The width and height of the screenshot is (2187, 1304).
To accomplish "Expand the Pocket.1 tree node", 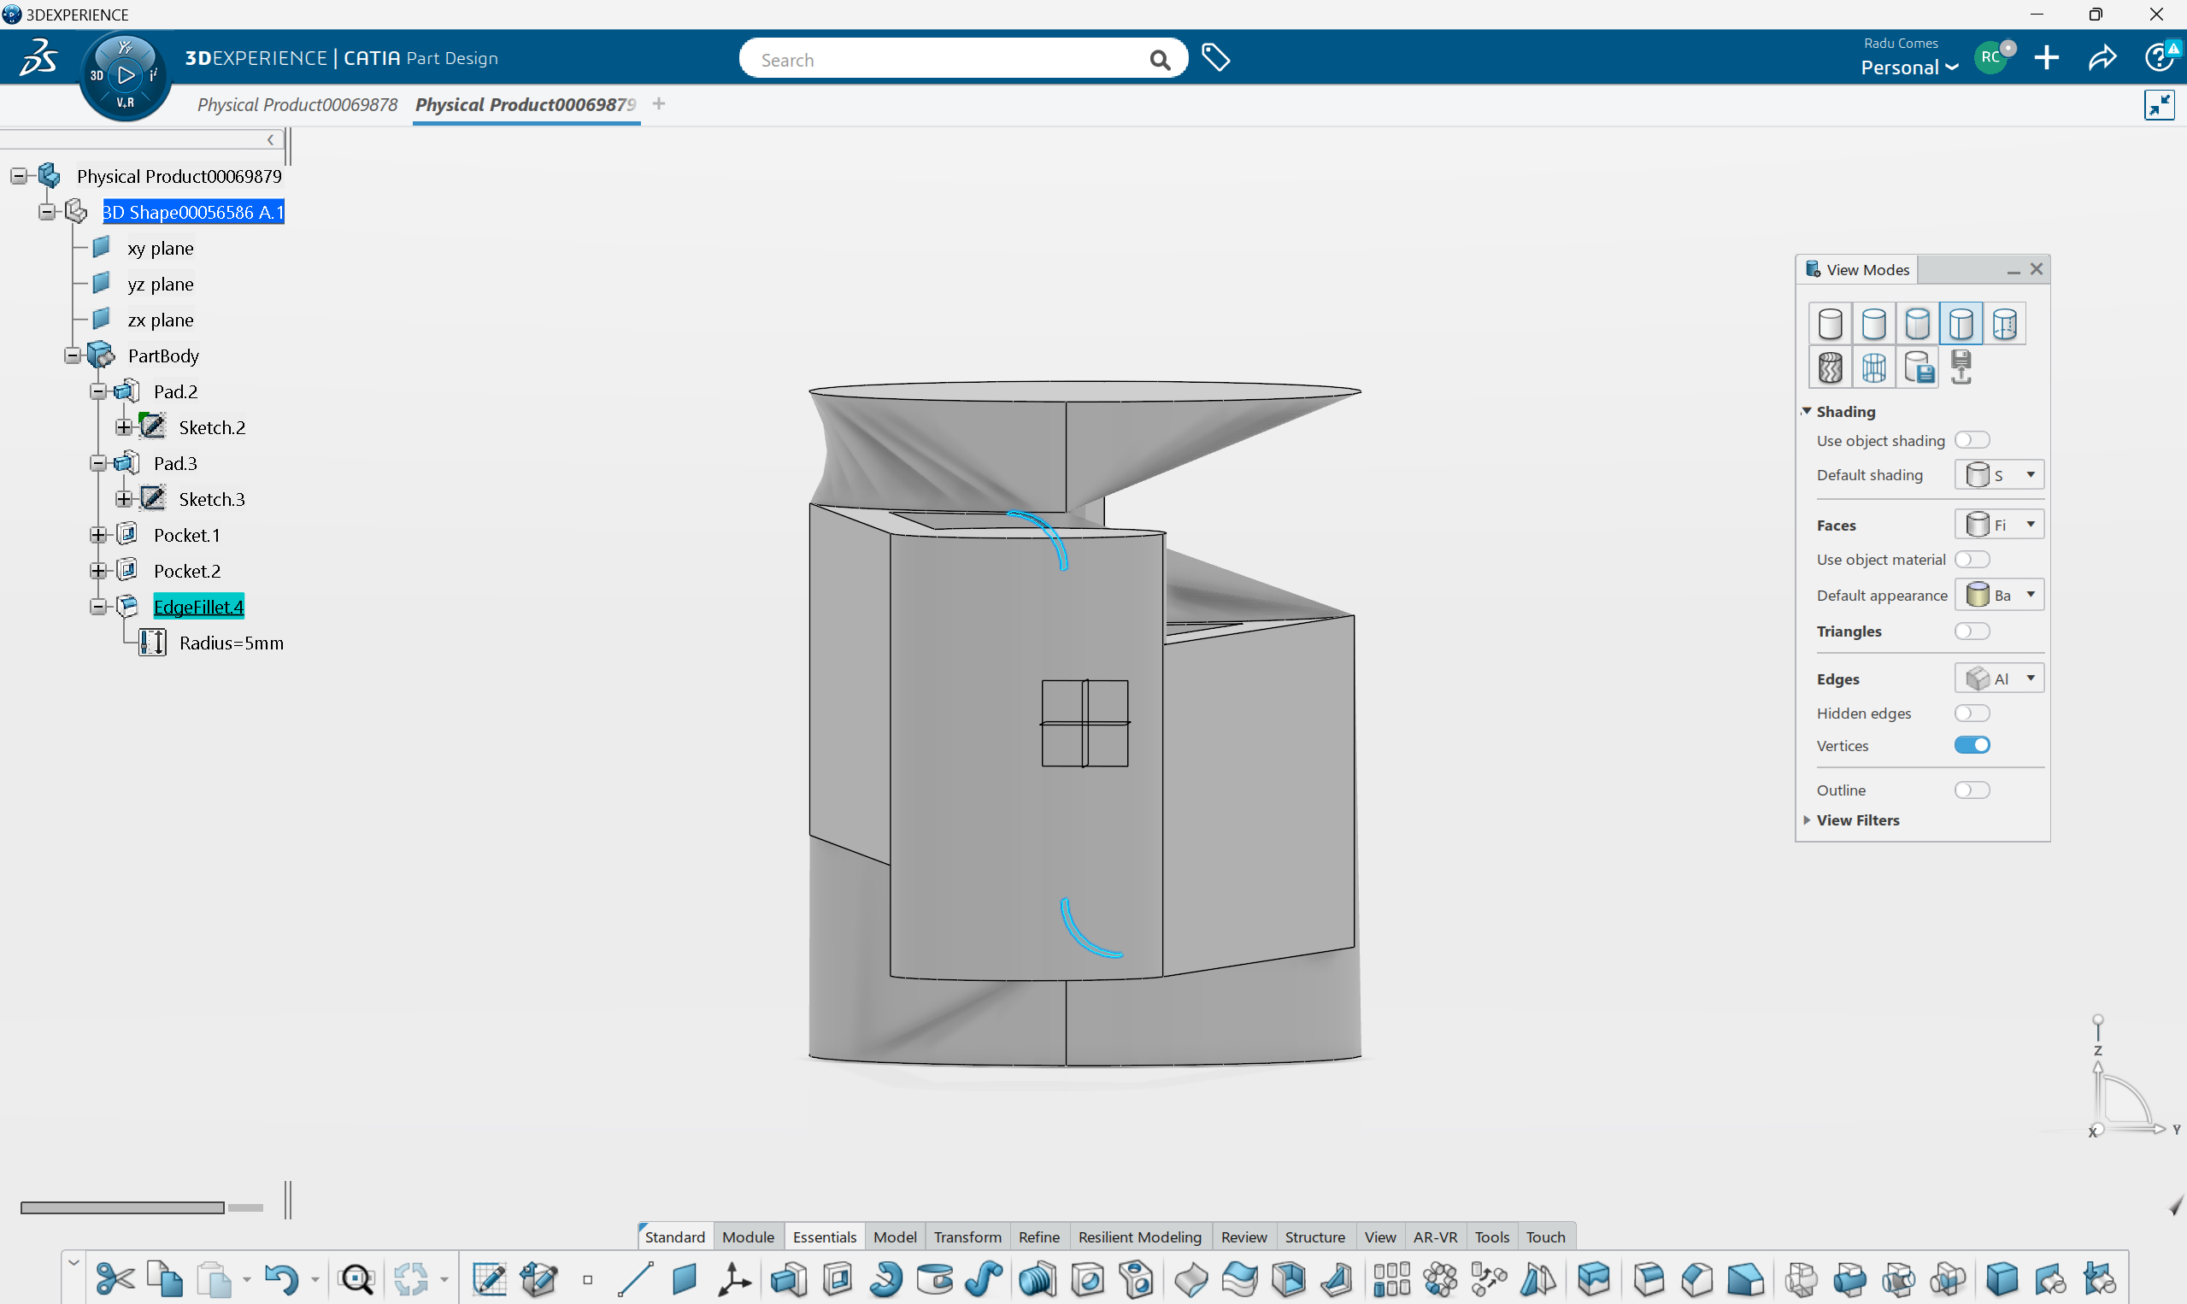I will [98, 535].
